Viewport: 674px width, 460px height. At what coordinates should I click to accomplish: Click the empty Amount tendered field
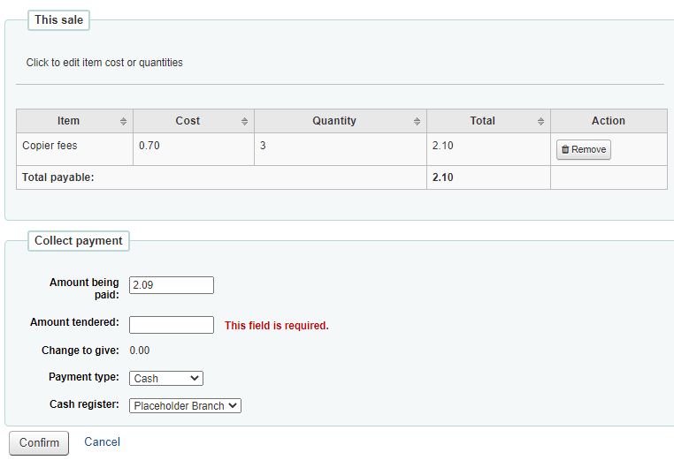click(x=171, y=325)
